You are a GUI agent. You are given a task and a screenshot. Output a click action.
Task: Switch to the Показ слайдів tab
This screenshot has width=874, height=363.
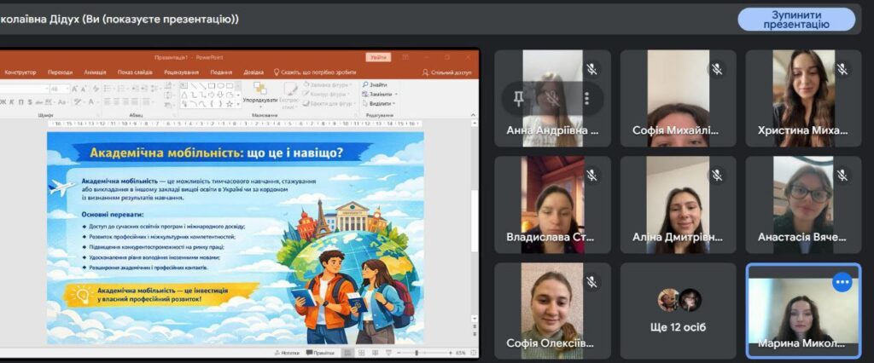pos(135,72)
